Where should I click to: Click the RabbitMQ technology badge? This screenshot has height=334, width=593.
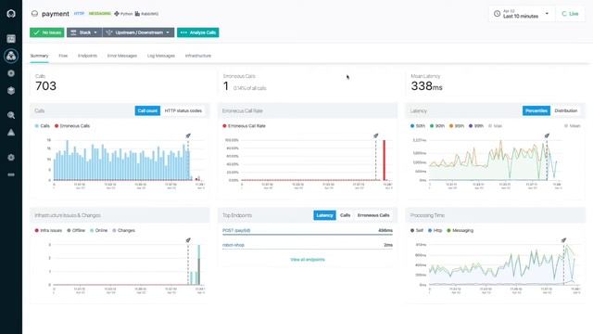coord(146,14)
